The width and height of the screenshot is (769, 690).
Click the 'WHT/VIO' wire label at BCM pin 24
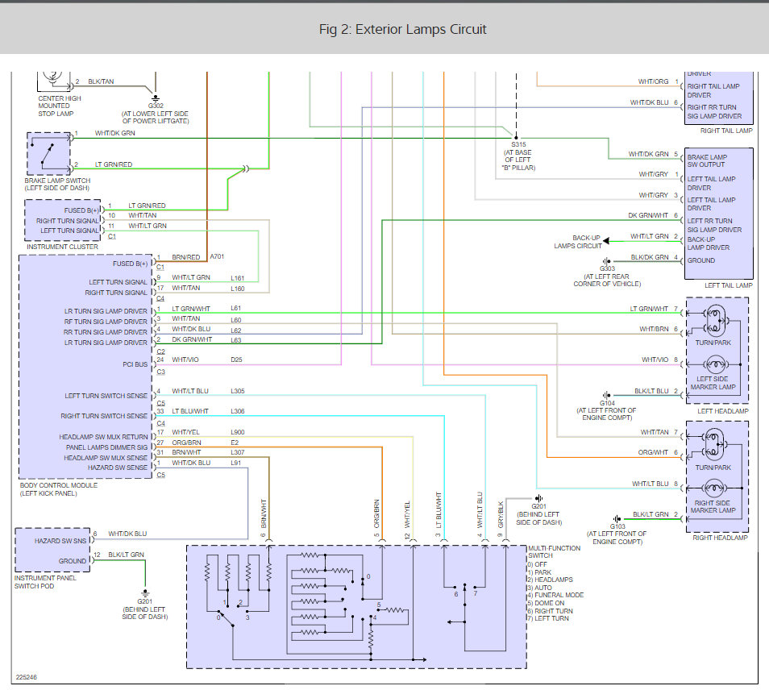(185, 360)
